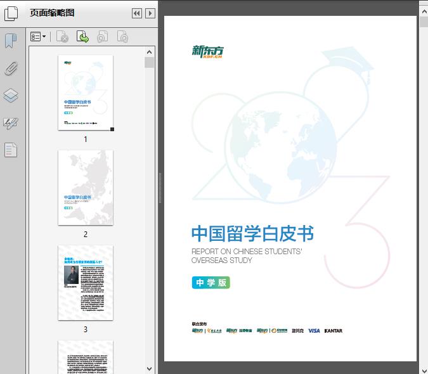Screen dimensions: 428x374
Task: Select page 3 thumbnail
Action: [x=86, y=283]
